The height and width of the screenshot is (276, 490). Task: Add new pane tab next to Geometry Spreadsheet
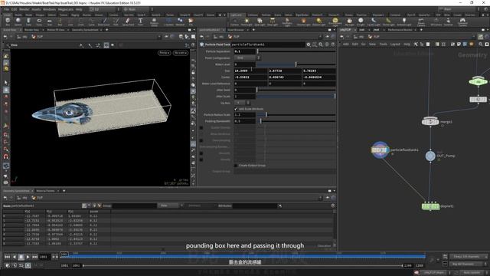click(107, 30)
